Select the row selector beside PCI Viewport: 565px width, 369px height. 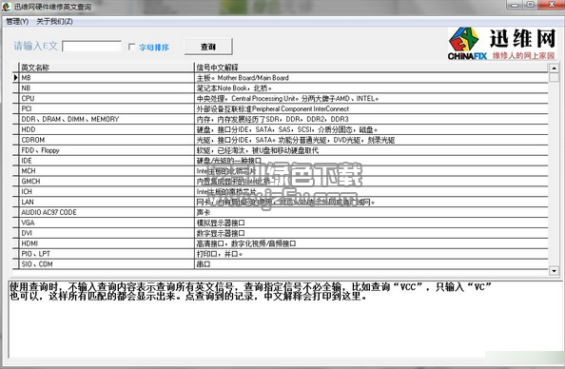coord(15,108)
